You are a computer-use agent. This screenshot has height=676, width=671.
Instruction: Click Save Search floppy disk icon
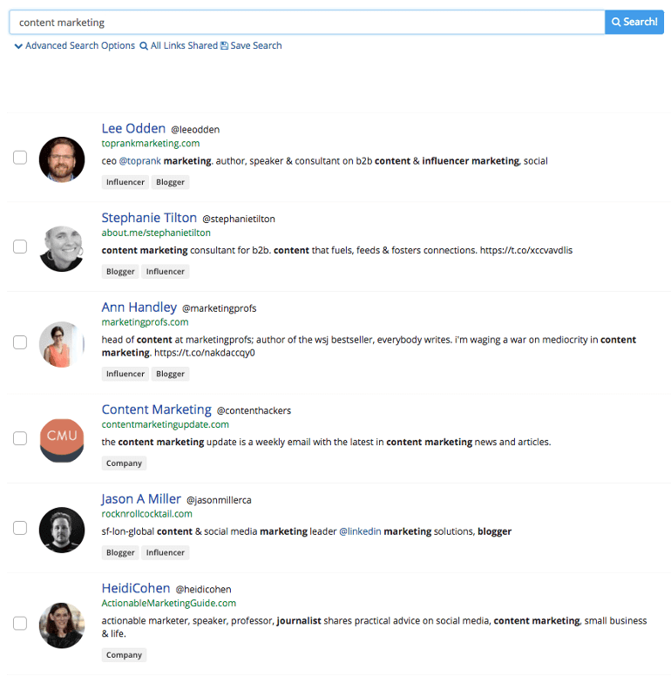coord(224,45)
